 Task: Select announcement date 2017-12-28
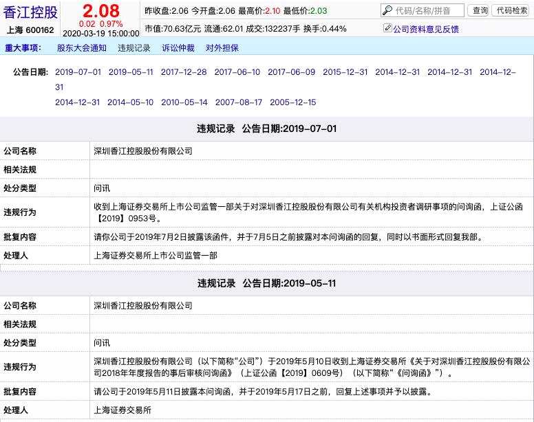[184, 72]
